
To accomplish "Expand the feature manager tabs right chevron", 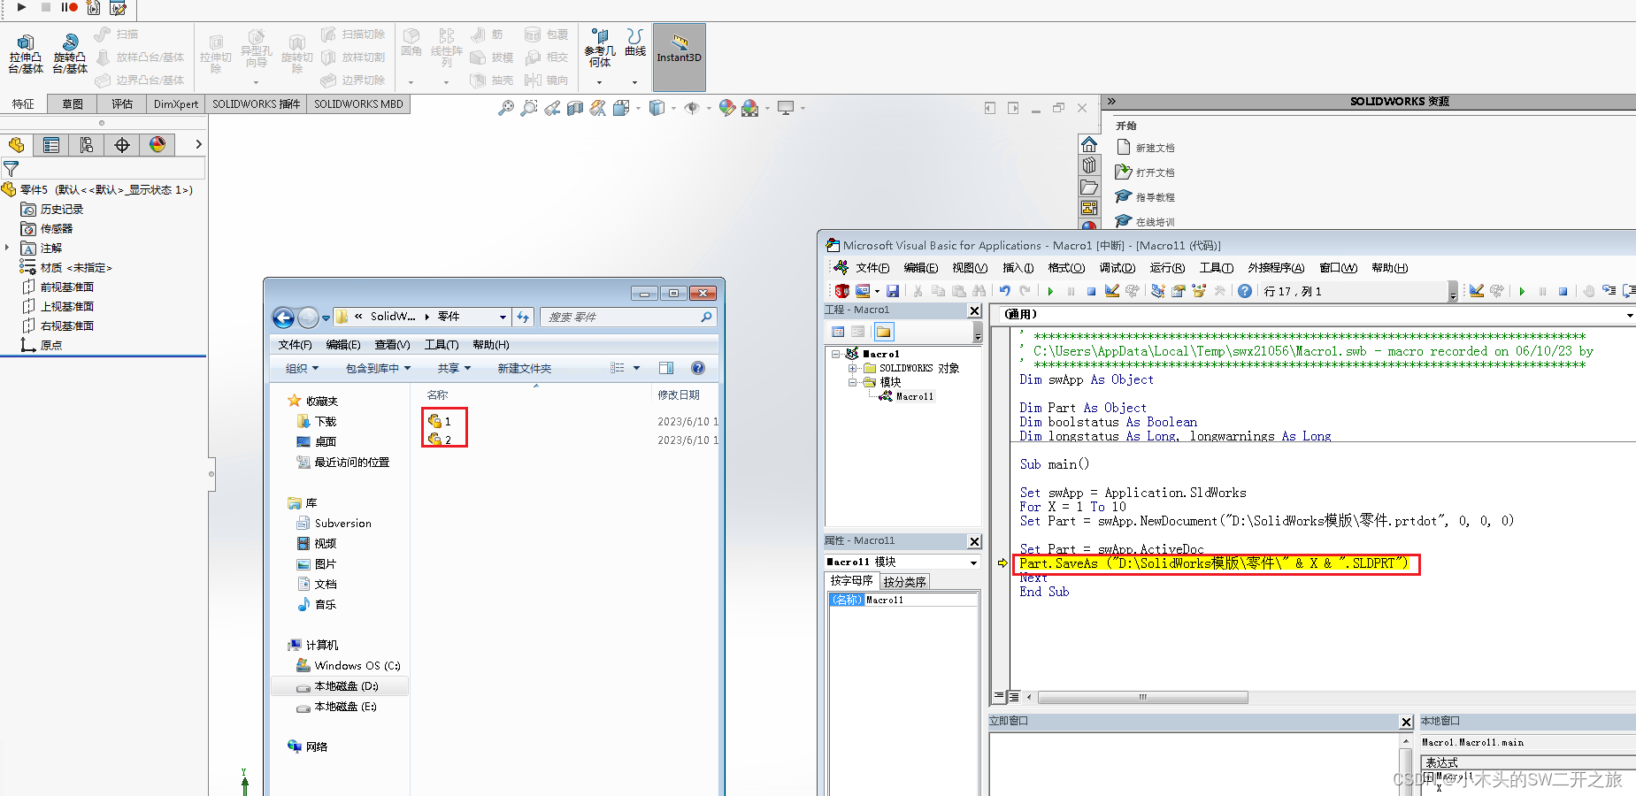I will [x=198, y=144].
